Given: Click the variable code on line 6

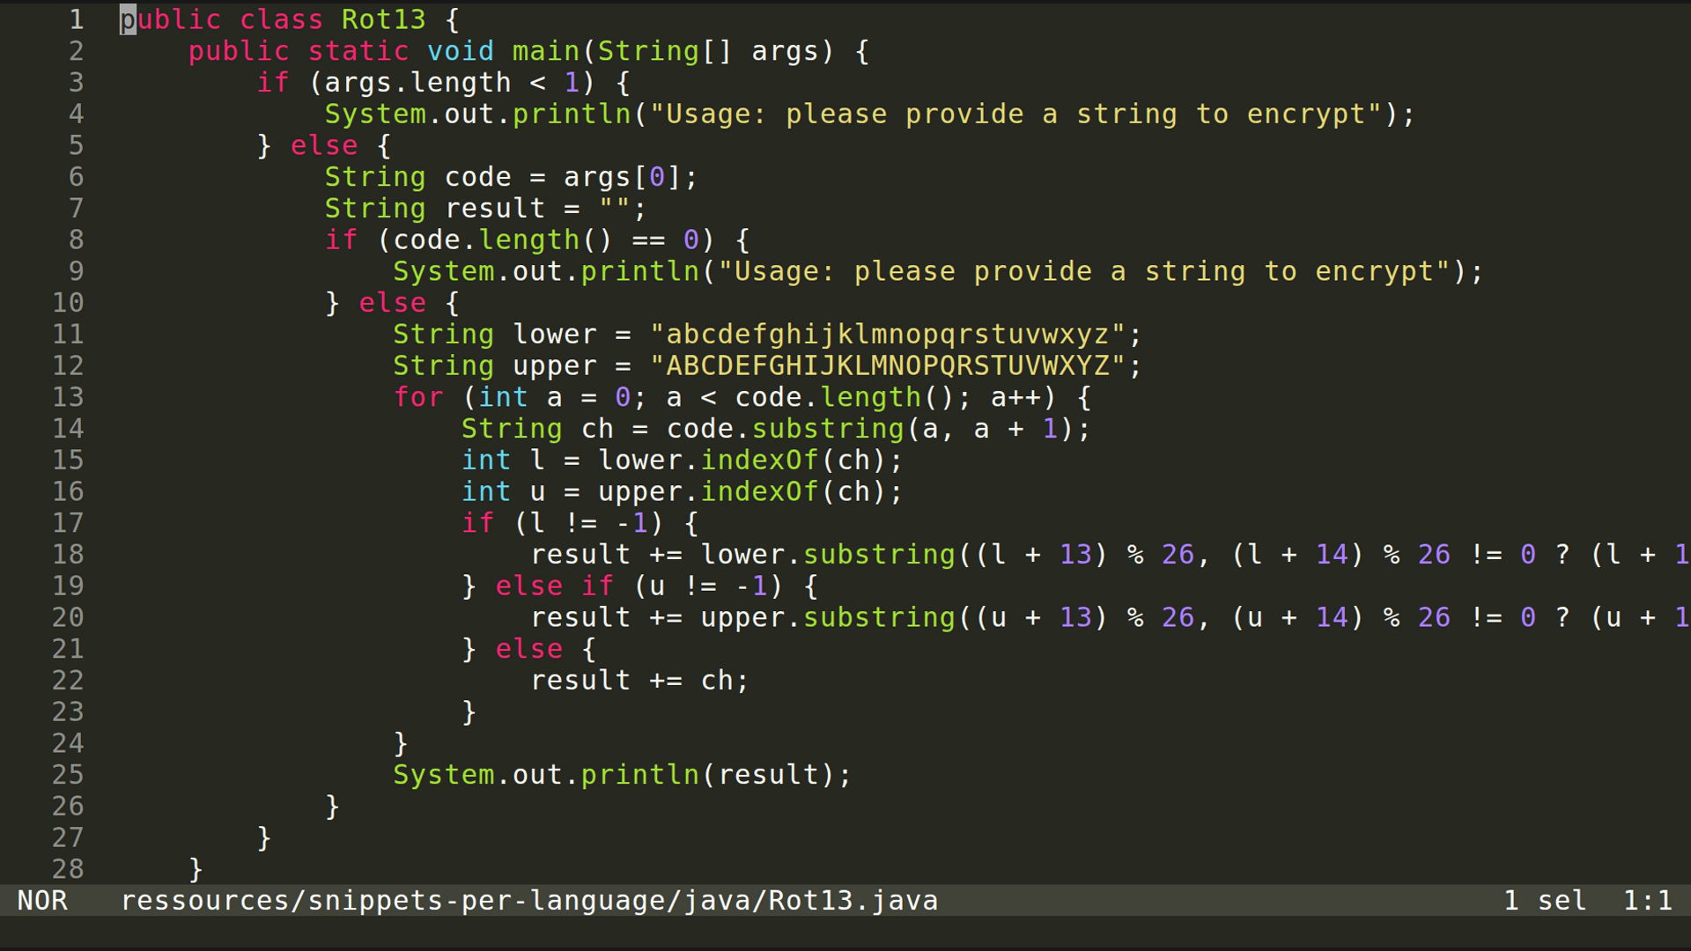Looking at the screenshot, I should pos(476,176).
